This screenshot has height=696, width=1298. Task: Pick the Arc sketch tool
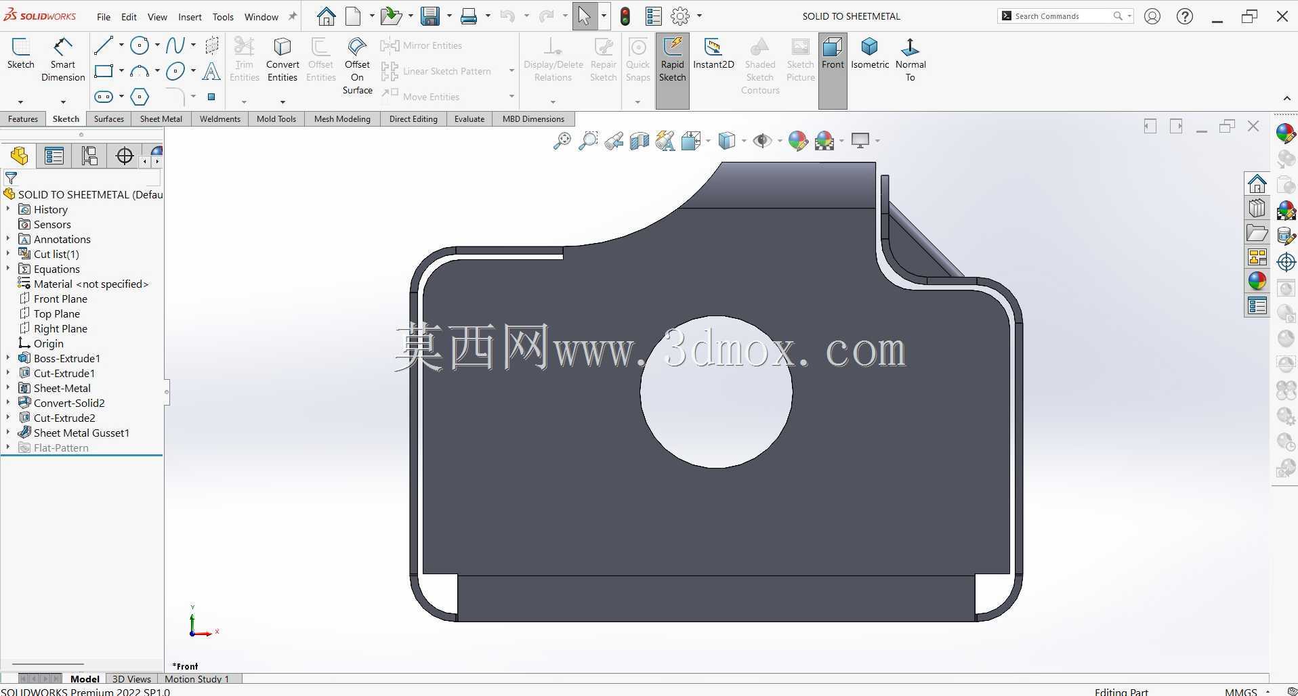140,70
